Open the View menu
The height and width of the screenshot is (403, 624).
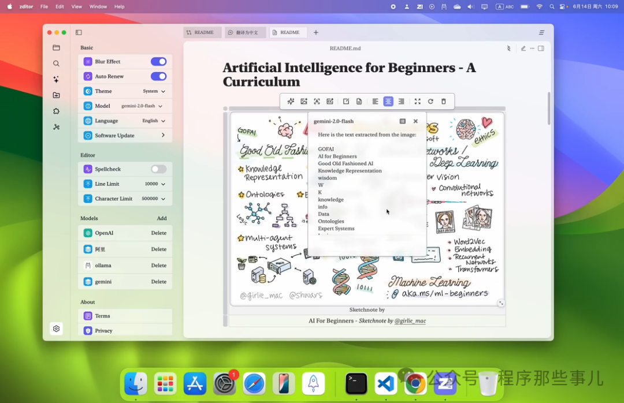tap(76, 6)
